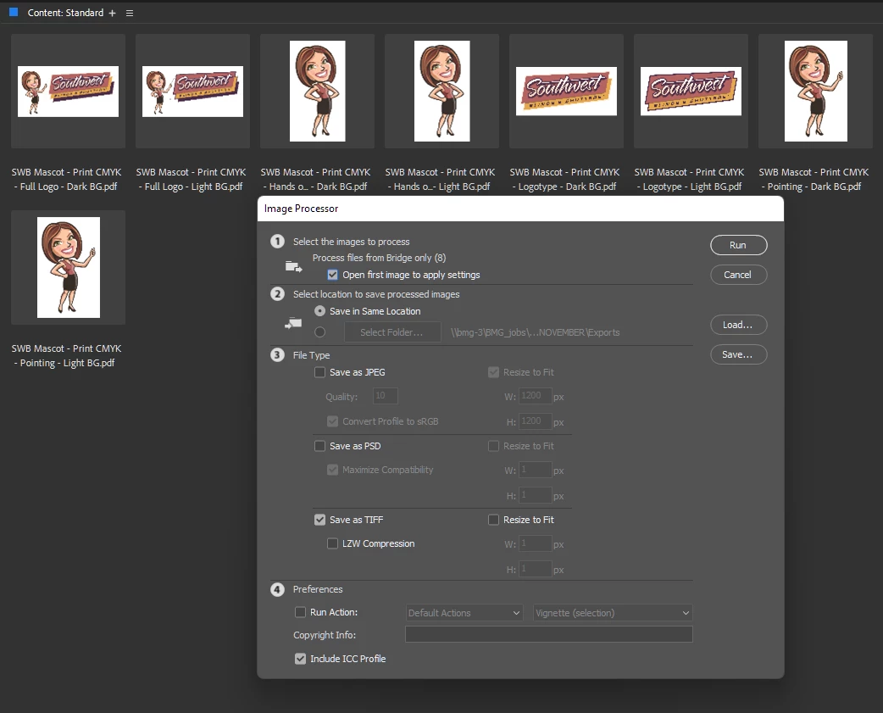Select the Logotype - Dark BG thumbnail
The width and height of the screenshot is (883, 713).
(567, 92)
